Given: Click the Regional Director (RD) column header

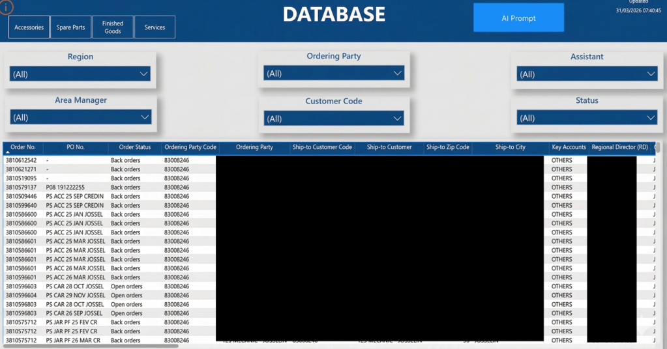Looking at the screenshot, I should point(620,147).
